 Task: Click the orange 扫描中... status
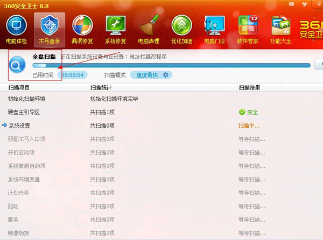pos(249,126)
